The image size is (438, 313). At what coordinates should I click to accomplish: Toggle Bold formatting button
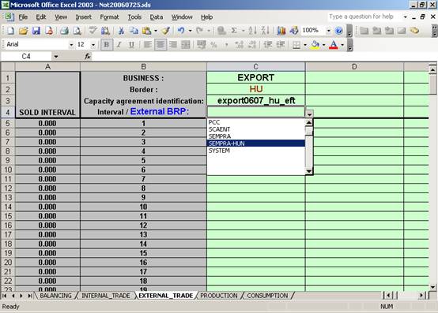(x=107, y=45)
